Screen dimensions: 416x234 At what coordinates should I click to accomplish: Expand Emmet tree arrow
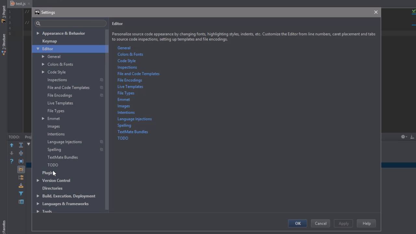[43, 118]
